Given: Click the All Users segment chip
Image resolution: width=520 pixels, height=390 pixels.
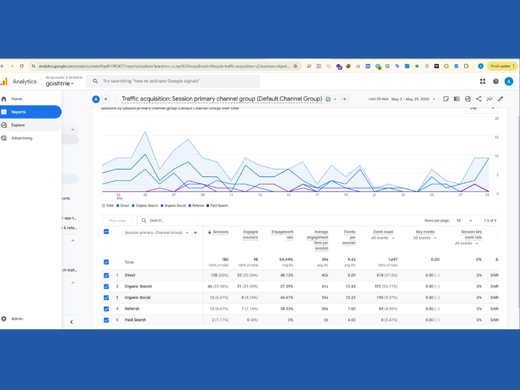Looking at the screenshot, I should [96, 99].
